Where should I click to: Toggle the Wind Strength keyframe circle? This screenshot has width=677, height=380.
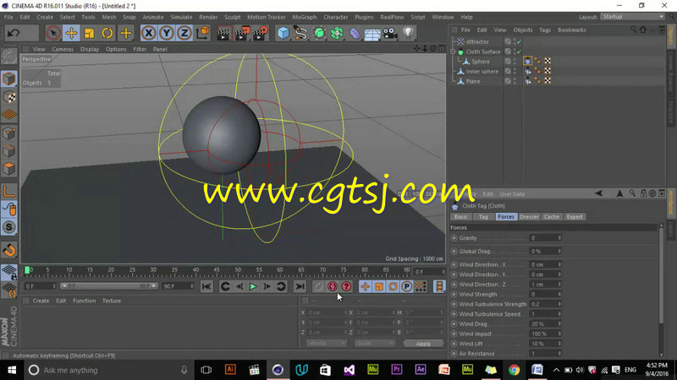click(x=454, y=294)
